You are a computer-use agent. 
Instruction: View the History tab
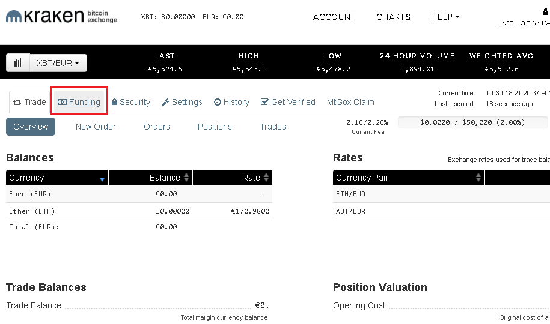pos(231,102)
